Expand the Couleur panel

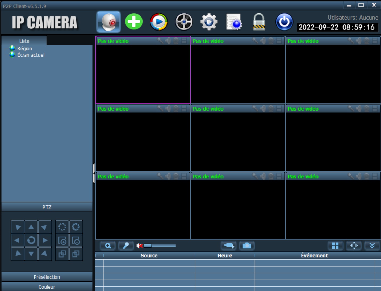47,287
